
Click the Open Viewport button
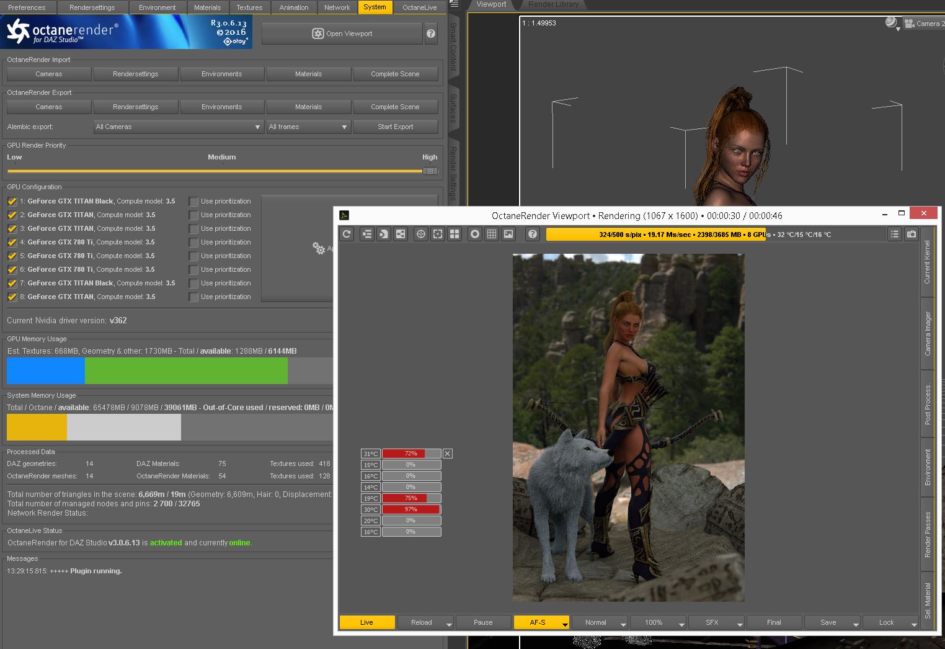(342, 34)
